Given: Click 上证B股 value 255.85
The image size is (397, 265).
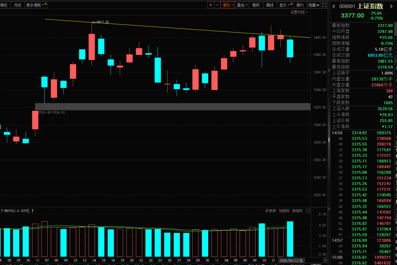Looking at the screenshot, I should tap(386, 121).
